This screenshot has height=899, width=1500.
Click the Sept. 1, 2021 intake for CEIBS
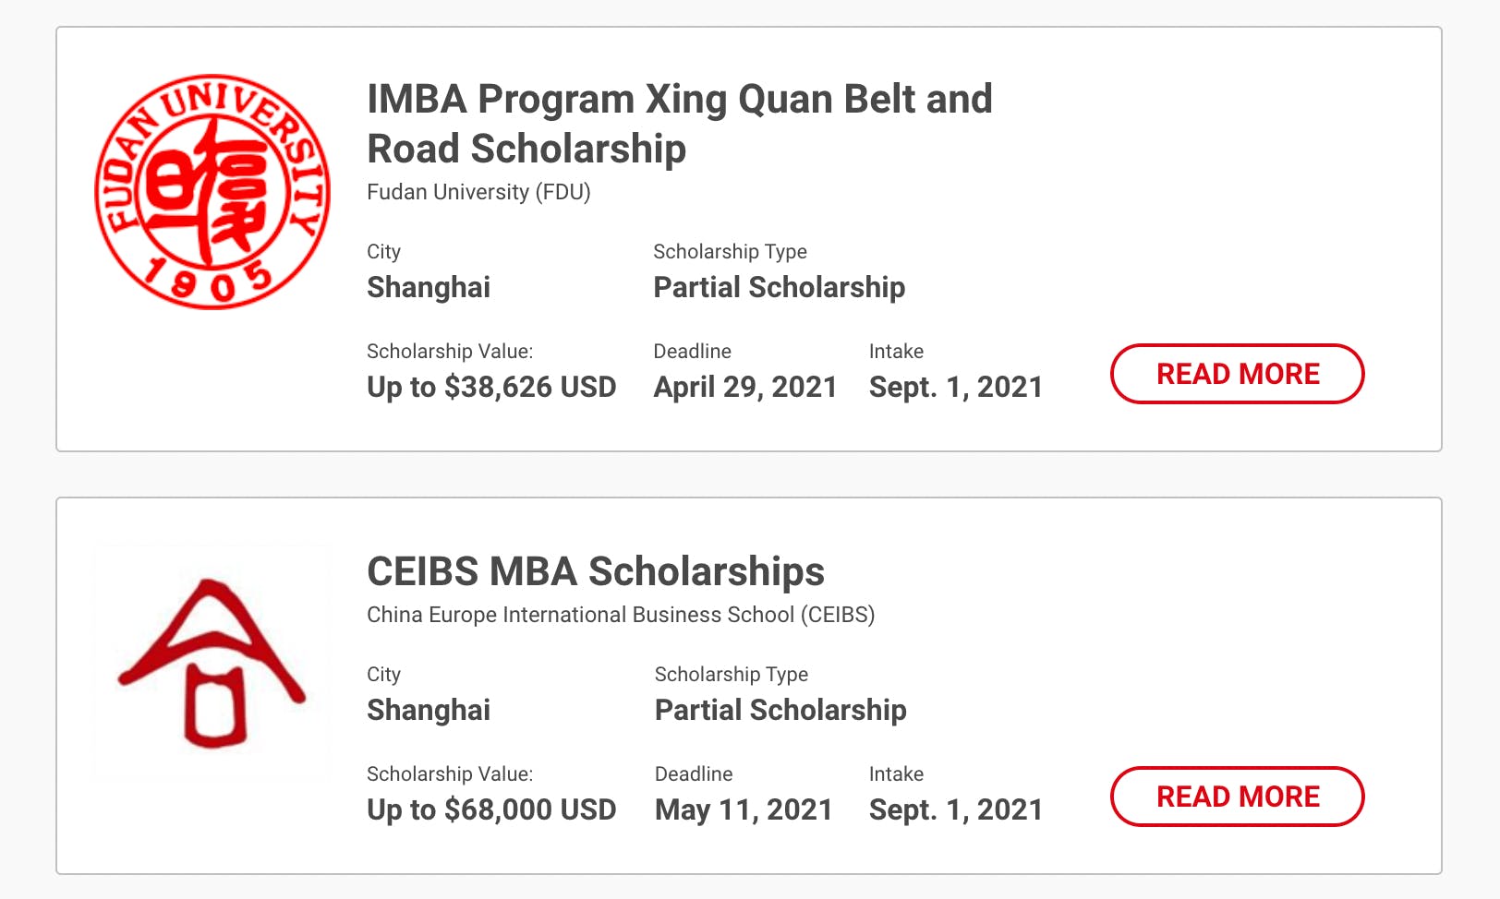(x=955, y=809)
